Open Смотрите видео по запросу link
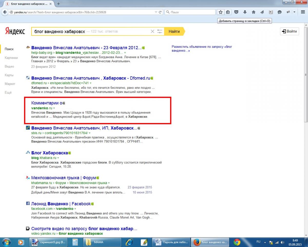Image resolution: width=308 pixels, height=247 pixels. coord(84,228)
